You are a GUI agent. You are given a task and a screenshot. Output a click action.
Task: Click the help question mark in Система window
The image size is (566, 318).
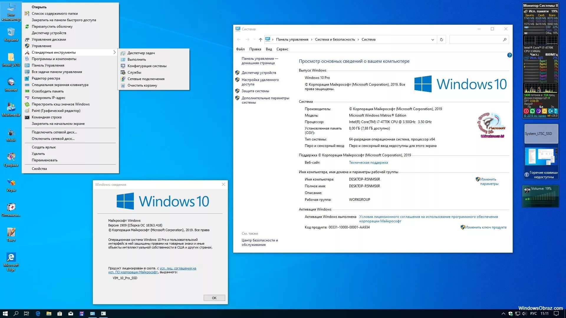pyautogui.click(x=509, y=55)
